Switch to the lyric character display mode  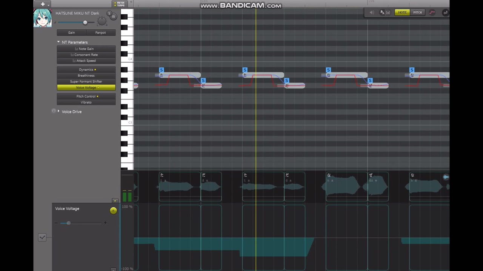point(382,12)
